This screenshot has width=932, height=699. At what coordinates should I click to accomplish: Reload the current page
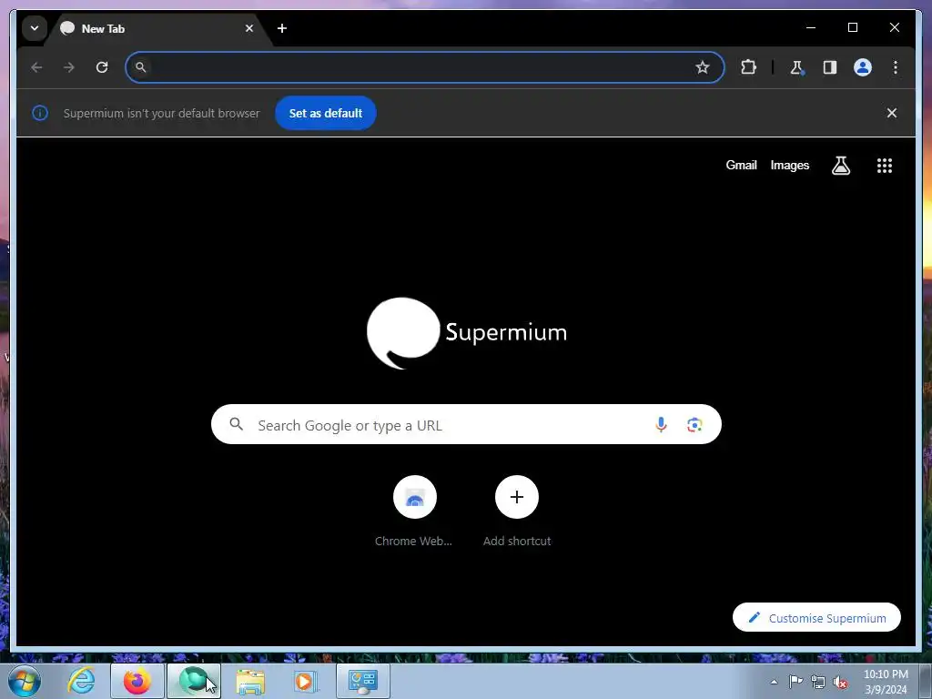[x=102, y=67]
